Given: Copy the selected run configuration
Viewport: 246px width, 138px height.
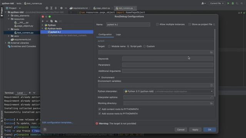Looking at the screenshot, I should point(52,21).
